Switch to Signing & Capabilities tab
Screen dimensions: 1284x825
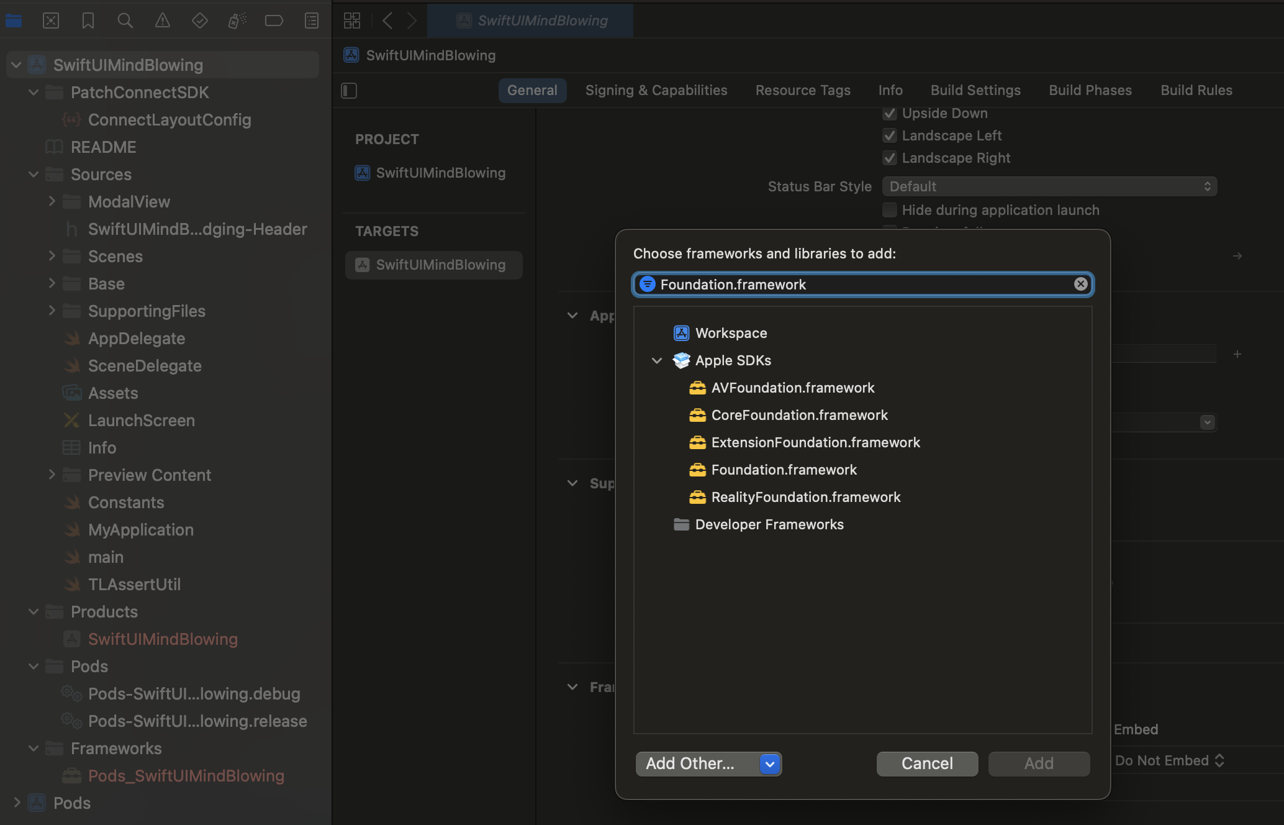click(x=656, y=91)
